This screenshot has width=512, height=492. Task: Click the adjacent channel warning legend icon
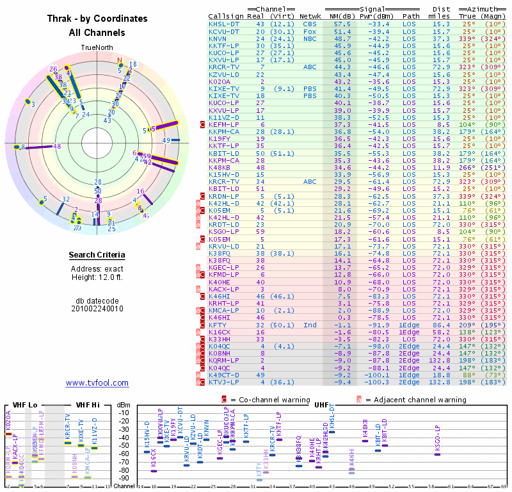(x=359, y=399)
